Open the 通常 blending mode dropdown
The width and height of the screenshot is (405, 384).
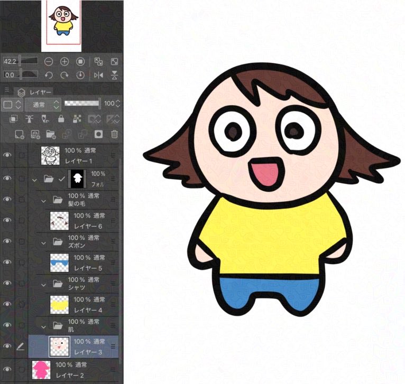pos(43,105)
